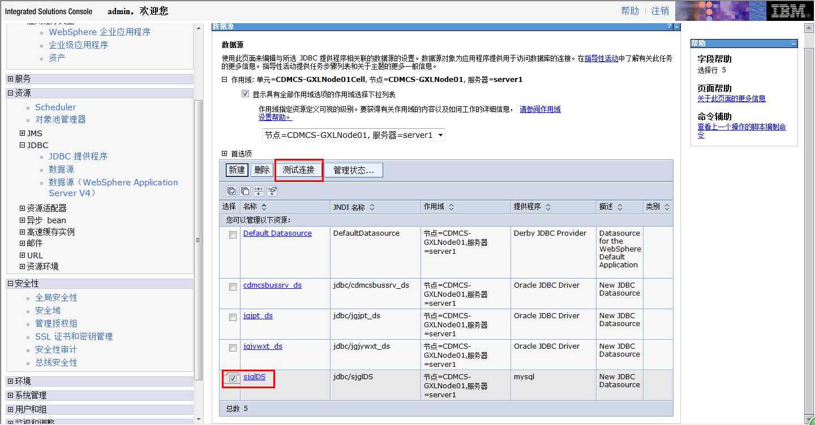Expand the 环境 navigation group
Image resolution: width=815 pixels, height=425 pixels.
11,381
